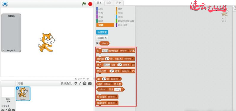Screen dimensions: 236x111
Task: Click the orange colors reporter block
Action: [x=104, y=43]
